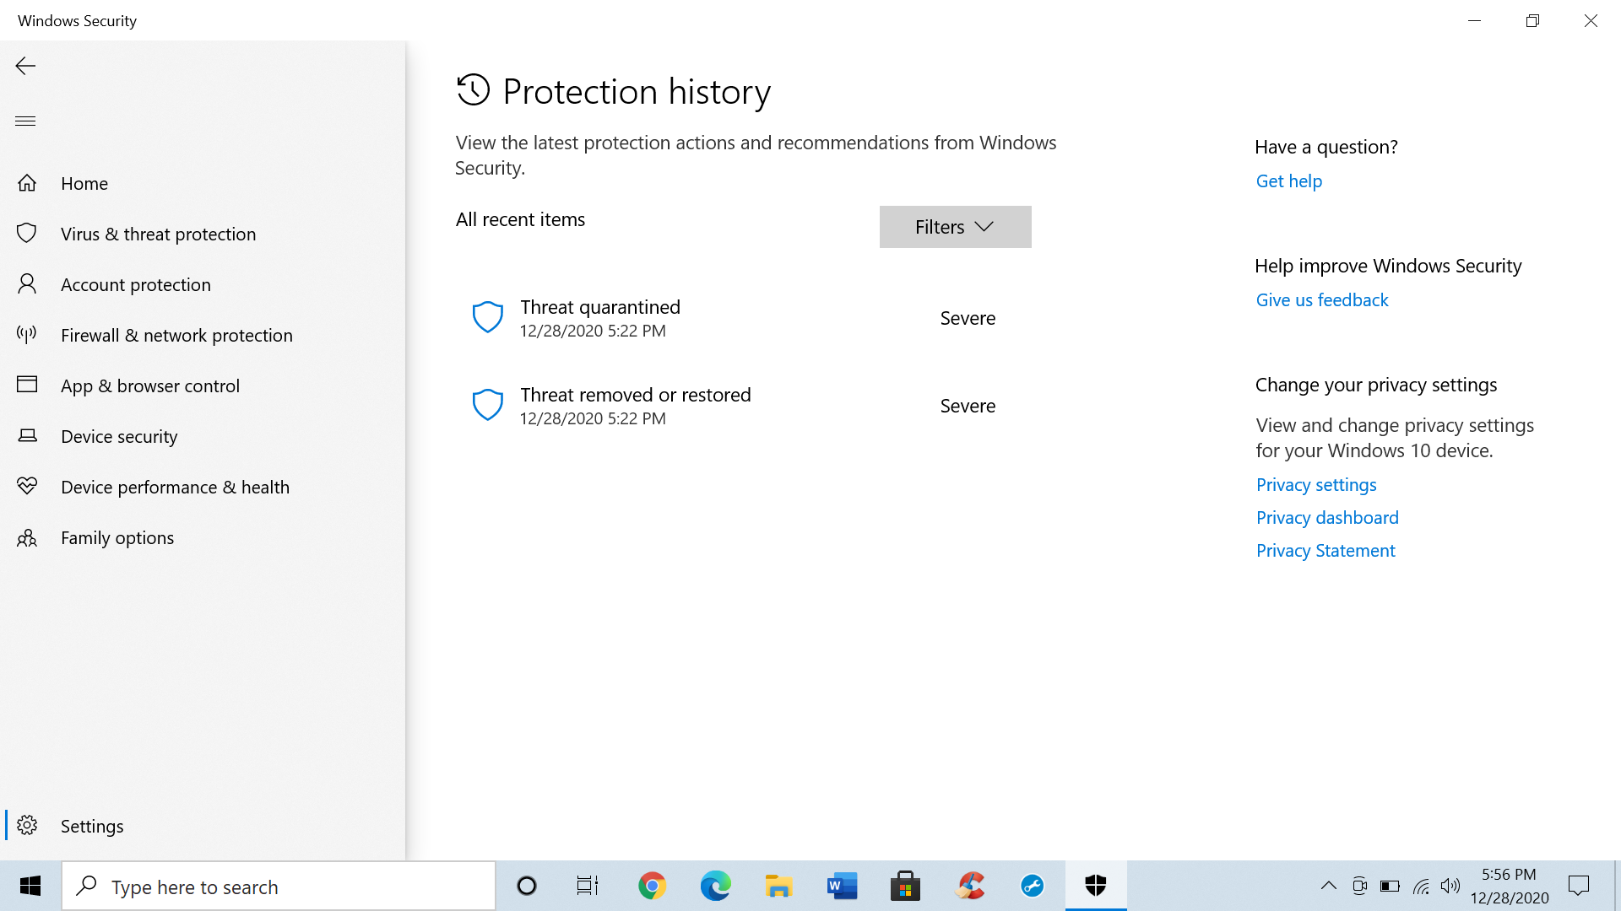Click the taskbar clock and date
The width and height of the screenshot is (1621, 911).
(x=1509, y=886)
